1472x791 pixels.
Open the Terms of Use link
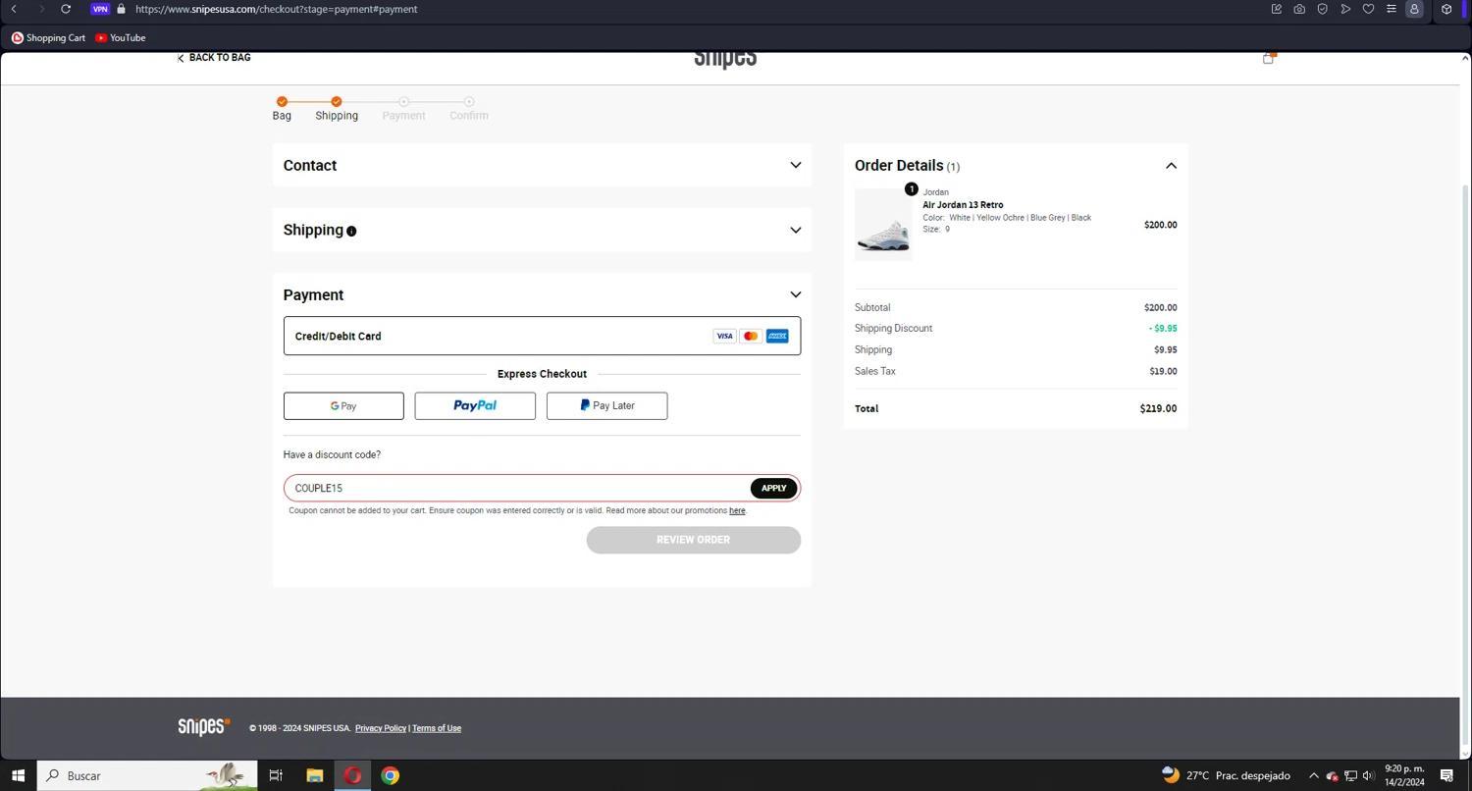[437, 728]
